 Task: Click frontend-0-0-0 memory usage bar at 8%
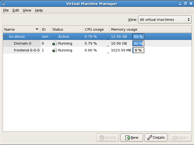click(x=138, y=50)
